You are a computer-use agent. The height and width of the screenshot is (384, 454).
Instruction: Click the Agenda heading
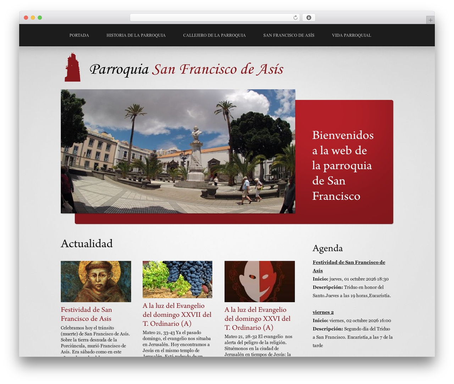(327, 248)
